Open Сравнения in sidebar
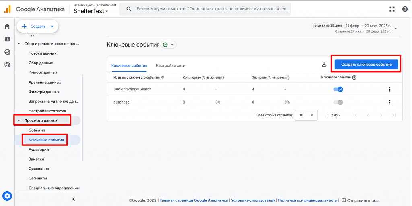 tap(39, 169)
